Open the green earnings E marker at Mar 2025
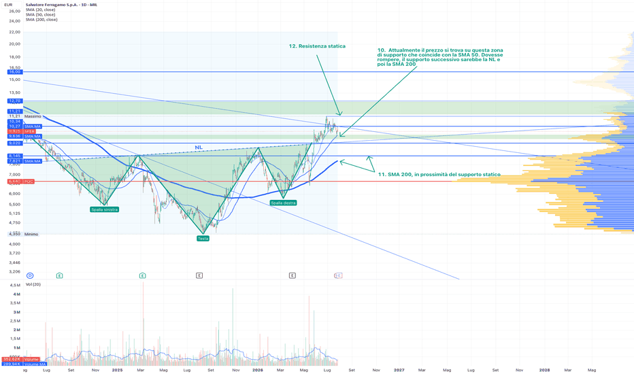This screenshot has width=634, height=374. click(142, 276)
